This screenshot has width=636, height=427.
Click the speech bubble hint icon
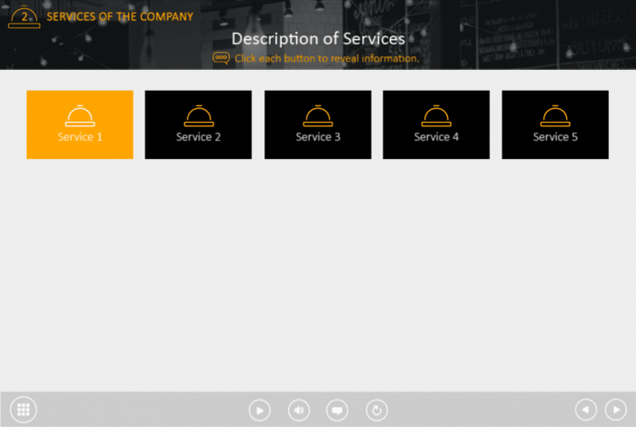221,58
